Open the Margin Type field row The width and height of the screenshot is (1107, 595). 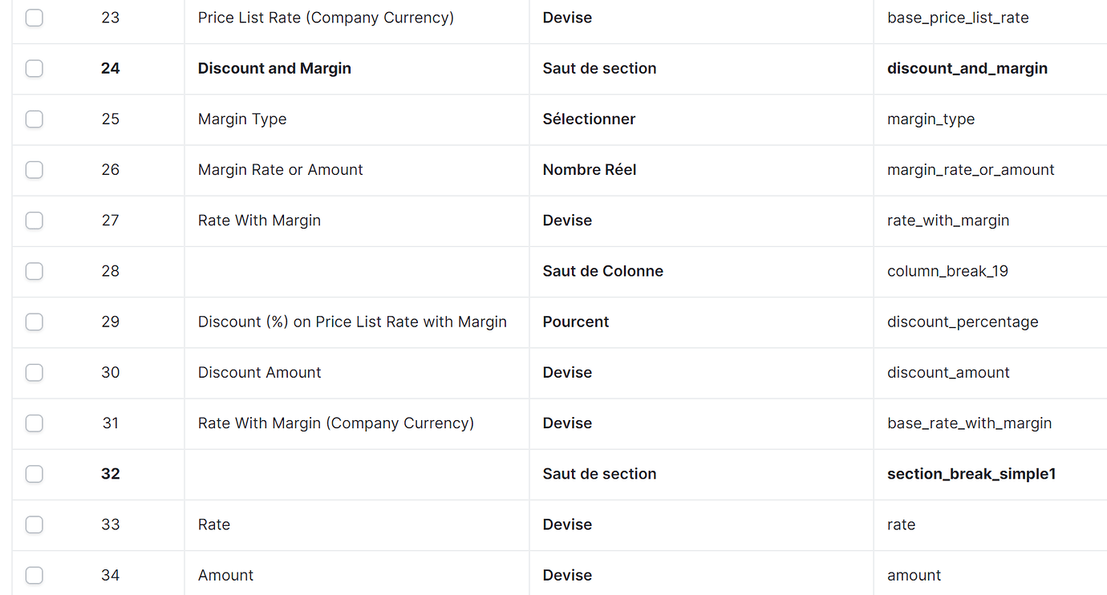[242, 119]
